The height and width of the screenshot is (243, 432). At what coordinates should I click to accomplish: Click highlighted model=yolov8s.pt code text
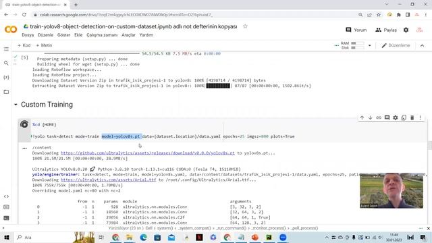click(x=122, y=136)
